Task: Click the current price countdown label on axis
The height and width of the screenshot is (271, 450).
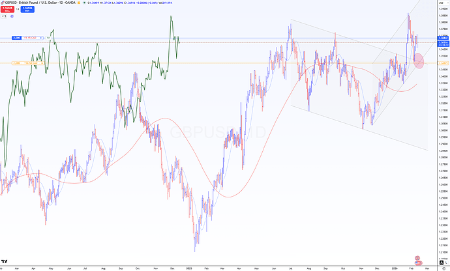Action: coord(443,44)
